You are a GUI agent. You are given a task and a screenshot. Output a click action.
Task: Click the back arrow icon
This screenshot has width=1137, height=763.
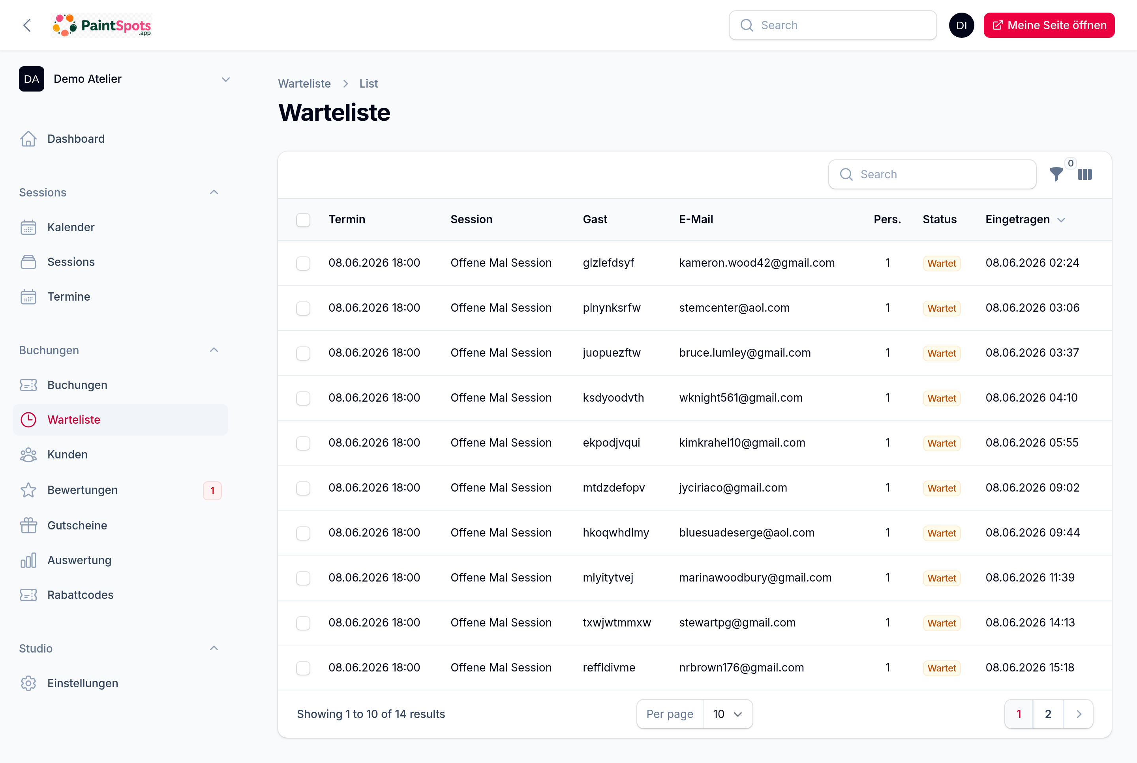tap(27, 25)
